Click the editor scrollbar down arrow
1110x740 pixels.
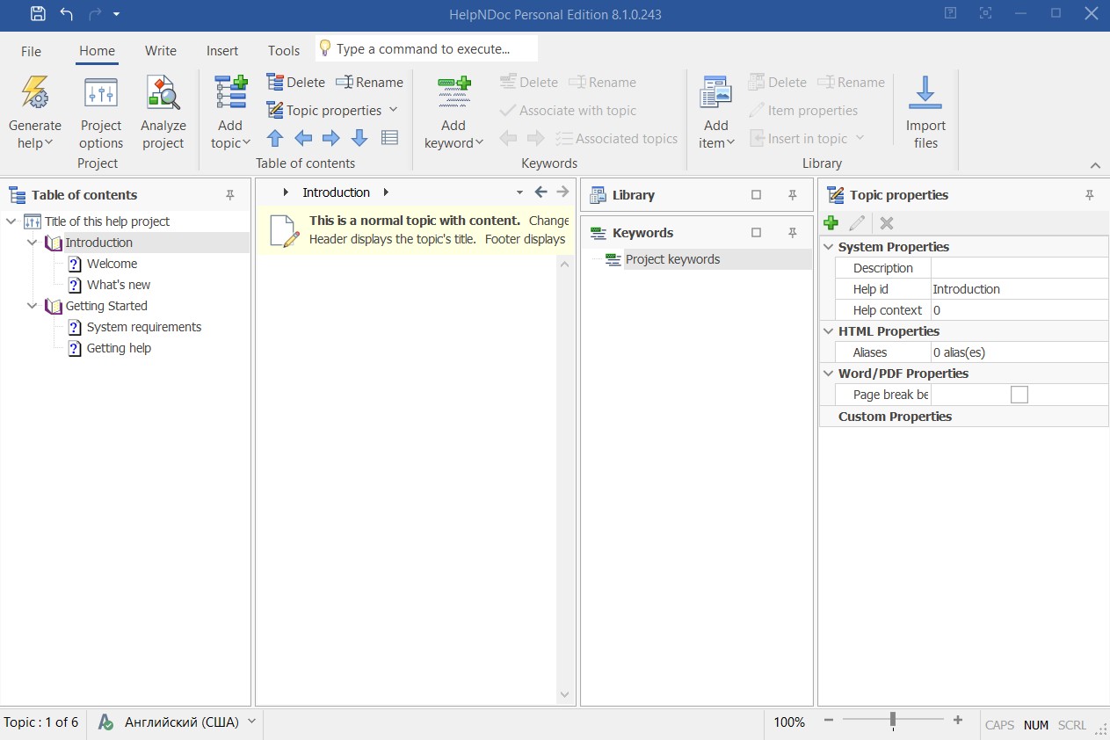565,695
